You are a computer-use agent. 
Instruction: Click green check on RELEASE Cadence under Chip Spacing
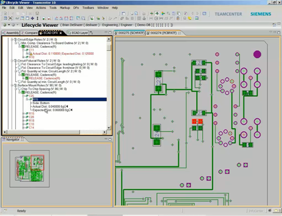point(23,92)
